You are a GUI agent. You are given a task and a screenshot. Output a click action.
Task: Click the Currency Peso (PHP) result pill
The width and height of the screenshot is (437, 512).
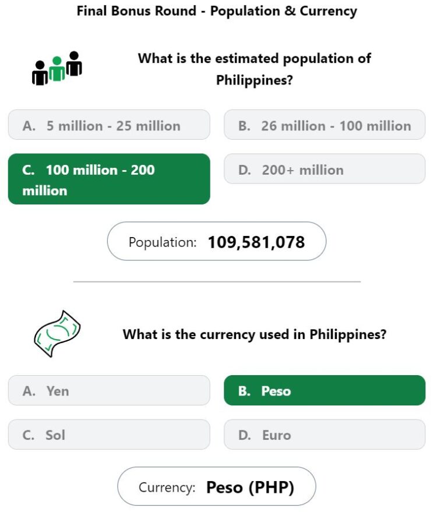217,486
